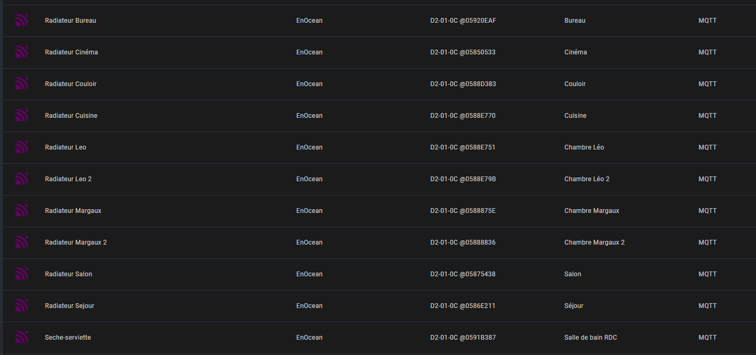Screen dimensions: 756x355
Task: Select the signal icon for Radiateur Couloir
Action: tap(21, 84)
